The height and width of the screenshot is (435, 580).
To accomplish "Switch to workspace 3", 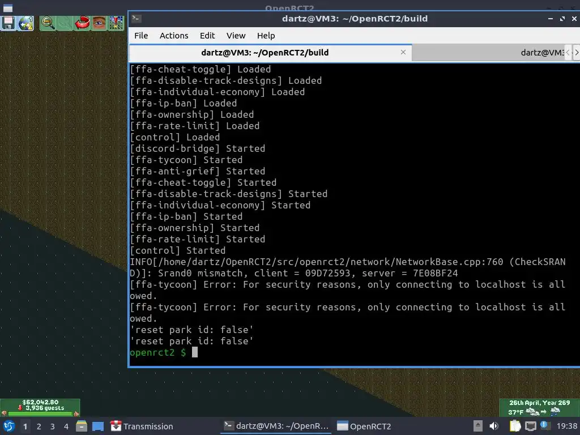I will click(53, 427).
